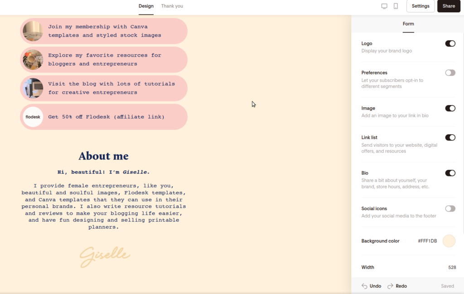Click the Preferences label
This screenshot has width=464, height=294.
374,73
